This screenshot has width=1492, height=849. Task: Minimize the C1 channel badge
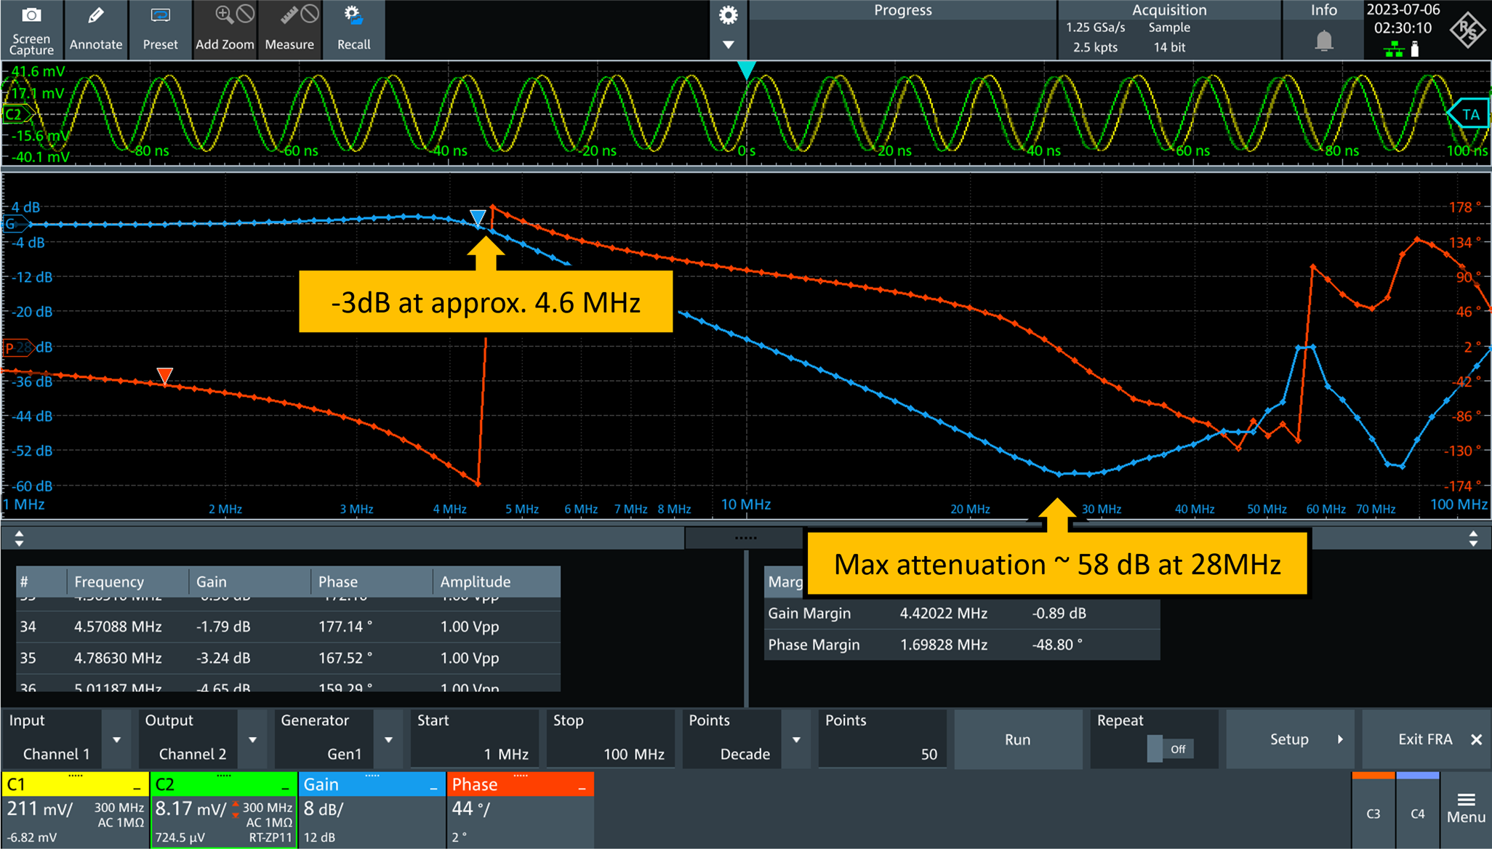point(137,787)
